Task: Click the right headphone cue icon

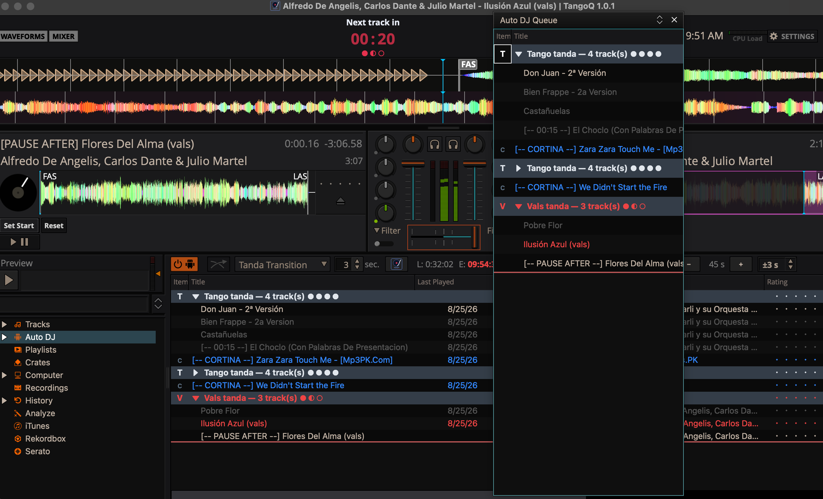Action: pos(453,144)
